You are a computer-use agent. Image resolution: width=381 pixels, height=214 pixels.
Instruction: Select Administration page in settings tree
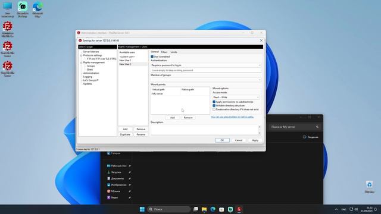pyautogui.click(x=91, y=73)
